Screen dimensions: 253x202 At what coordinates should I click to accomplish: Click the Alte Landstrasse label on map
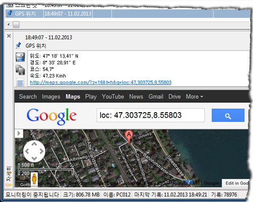click(x=94, y=159)
